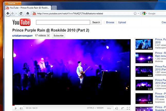Click the 00:04 / 04:01 time display
Image resolution: width=166 pixels, height=111 pixels.
click(x=32, y=108)
